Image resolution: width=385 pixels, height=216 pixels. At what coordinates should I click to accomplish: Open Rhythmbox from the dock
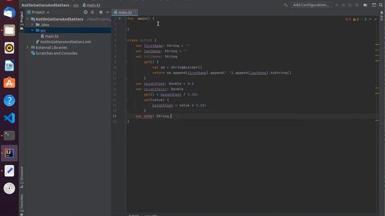pos(10,48)
